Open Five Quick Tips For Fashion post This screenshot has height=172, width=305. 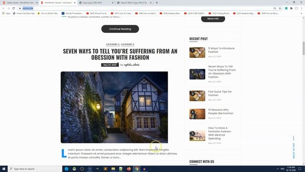point(220,94)
